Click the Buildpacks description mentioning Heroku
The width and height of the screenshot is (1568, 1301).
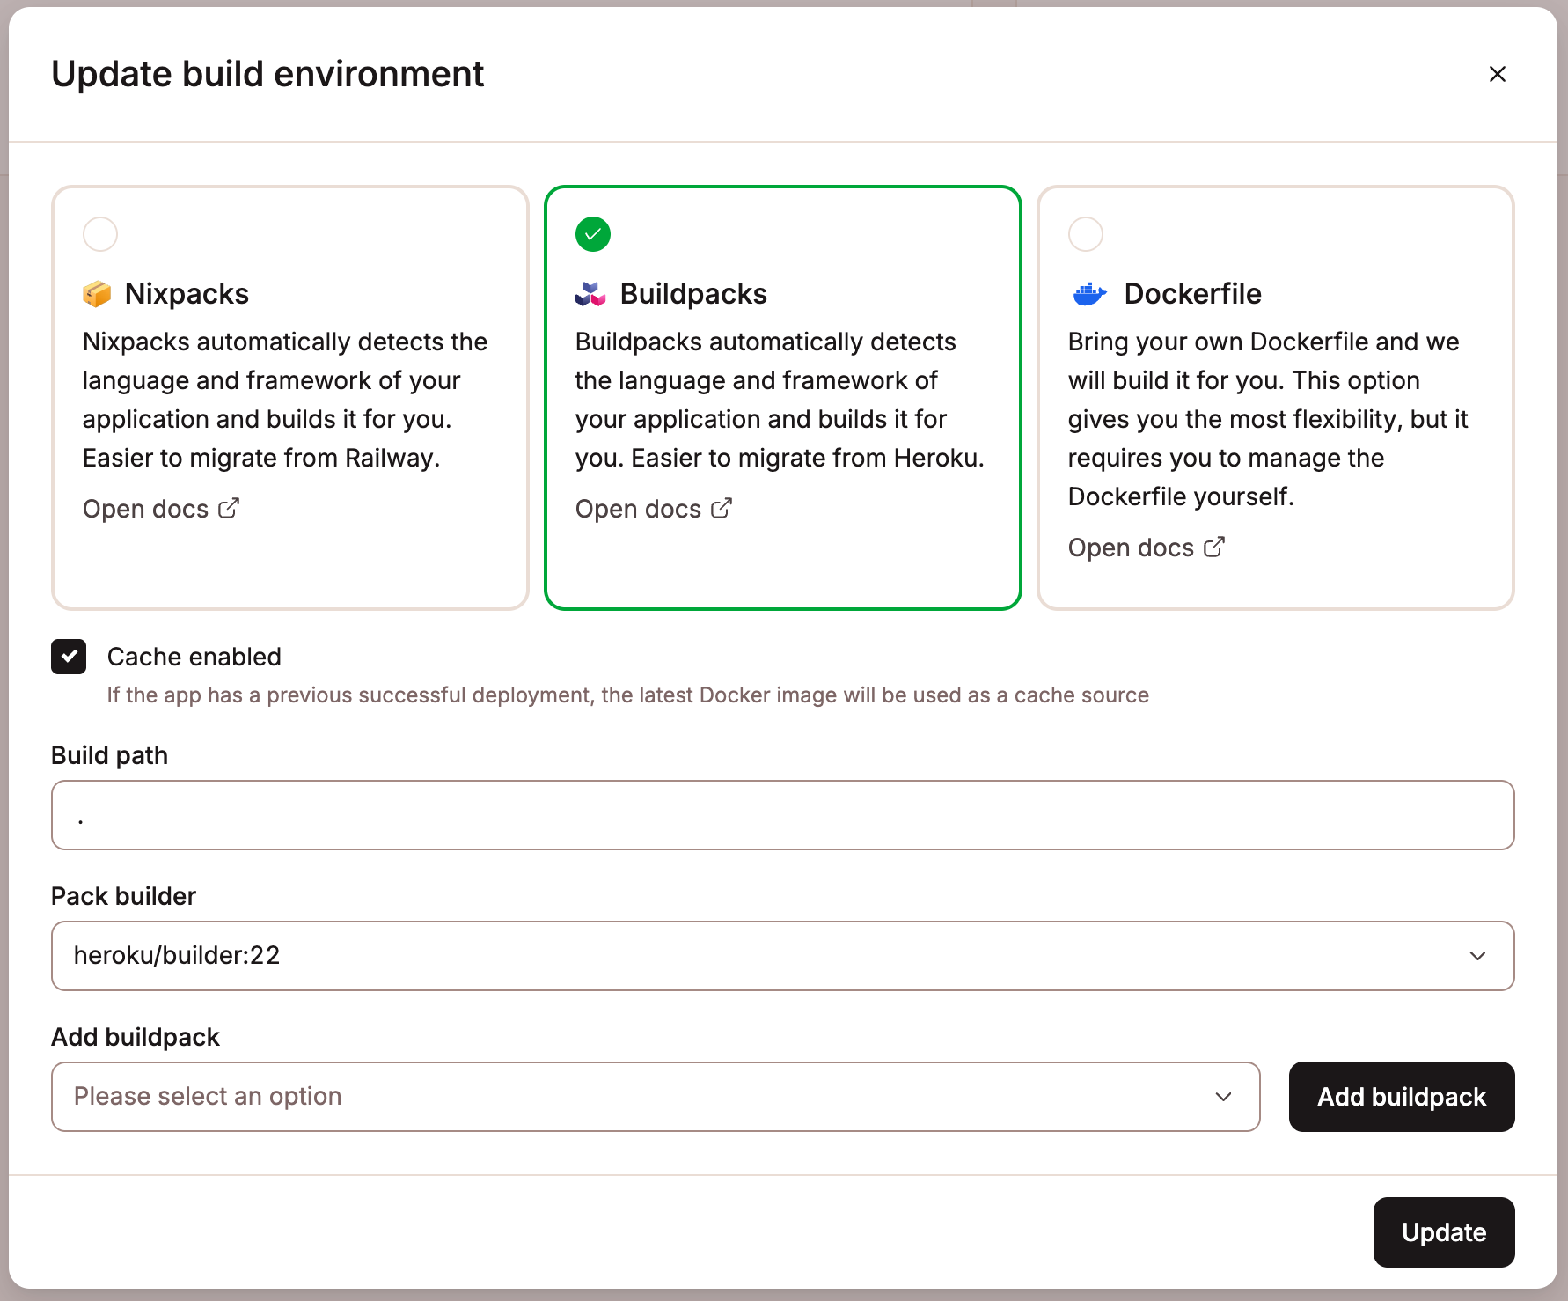pos(780,400)
